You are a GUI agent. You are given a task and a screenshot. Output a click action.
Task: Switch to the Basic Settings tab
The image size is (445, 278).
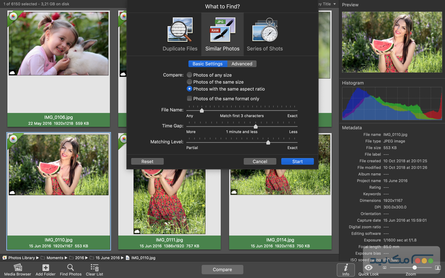(x=208, y=64)
